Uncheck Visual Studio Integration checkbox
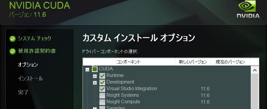This screenshot has width=267, height=109. [102, 89]
